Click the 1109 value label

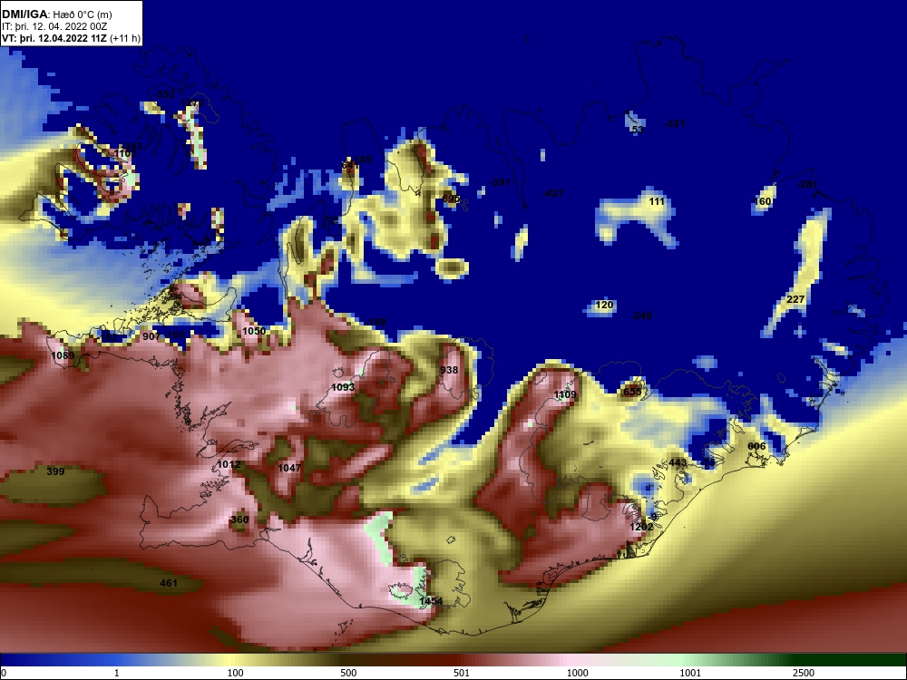(565, 394)
